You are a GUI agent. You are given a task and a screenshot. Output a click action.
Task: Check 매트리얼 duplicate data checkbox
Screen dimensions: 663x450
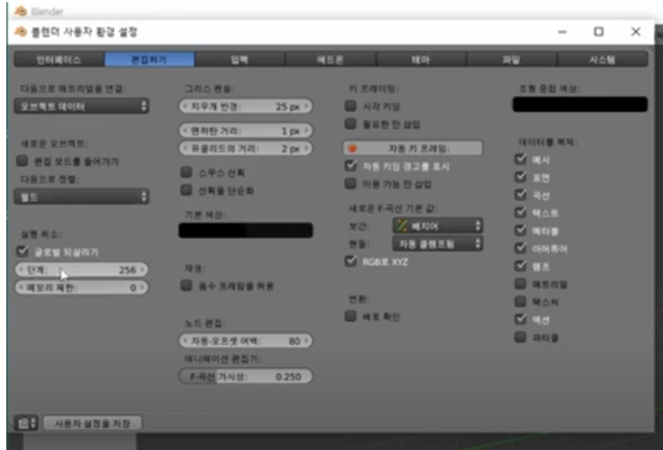(521, 283)
